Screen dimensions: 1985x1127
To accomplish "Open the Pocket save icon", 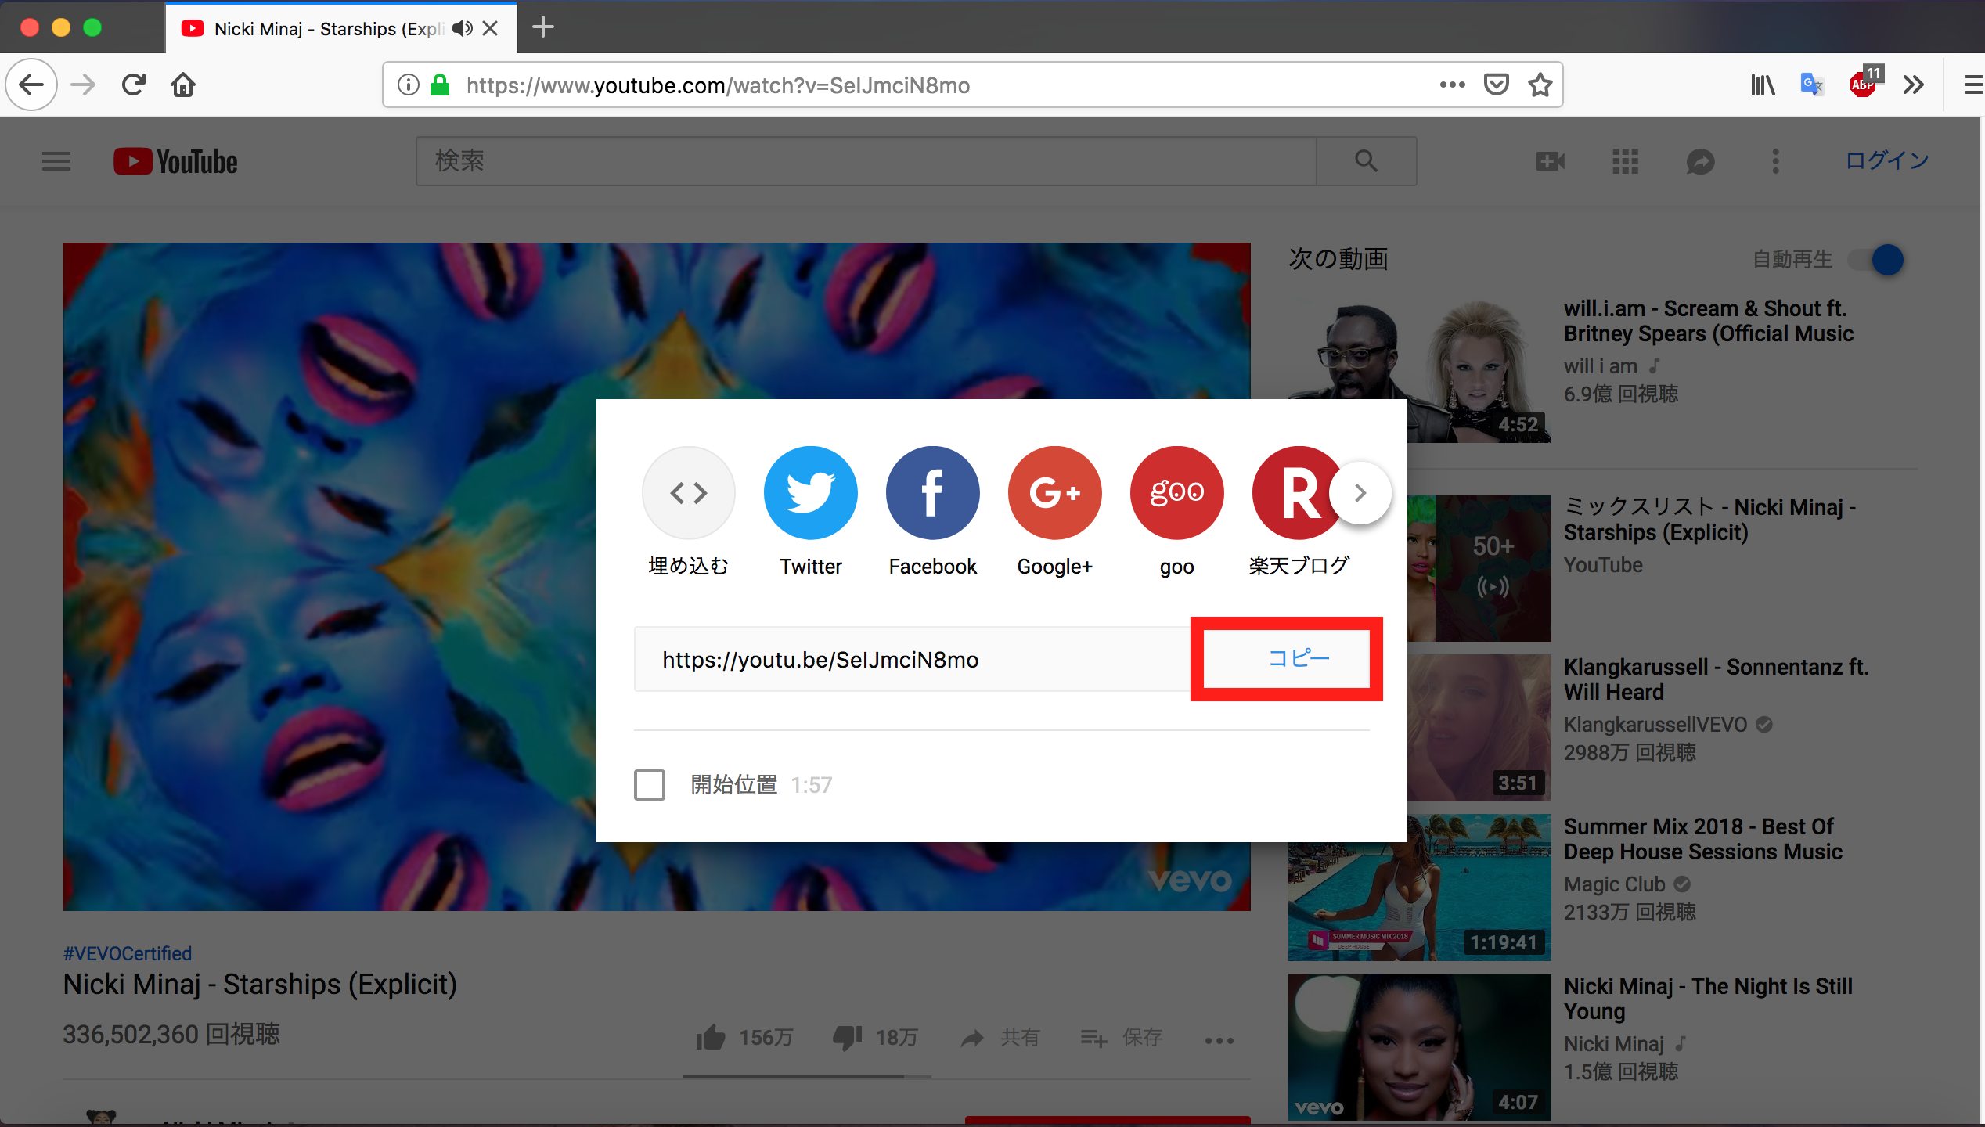I will [x=1496, y=85].
